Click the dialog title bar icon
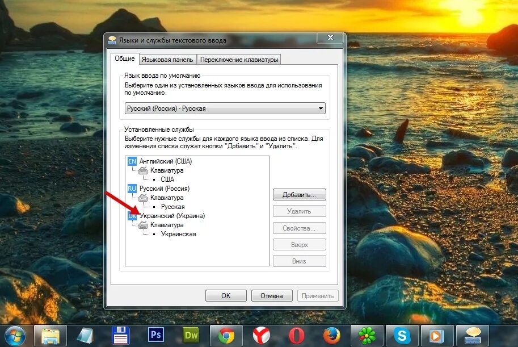 click(112, 40)
